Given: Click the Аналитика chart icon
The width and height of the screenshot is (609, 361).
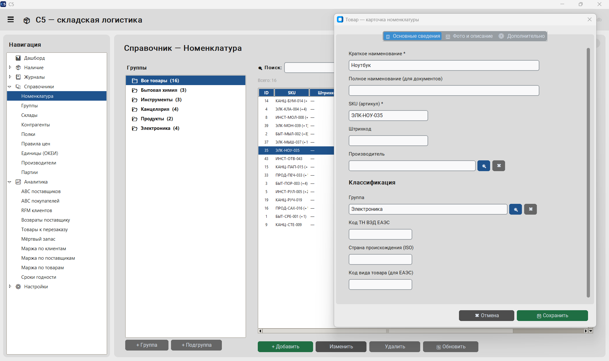Looking at the screenshot, I should 18,182.
